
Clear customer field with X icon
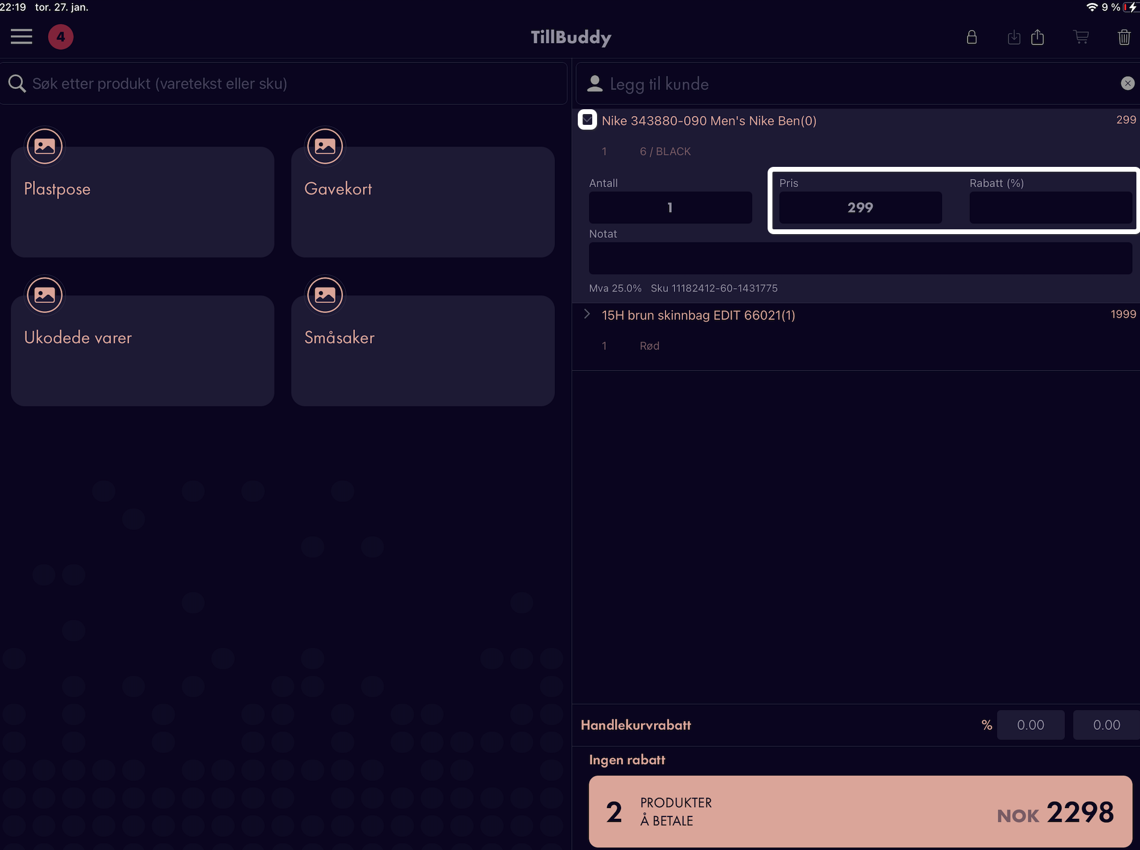1127,83
